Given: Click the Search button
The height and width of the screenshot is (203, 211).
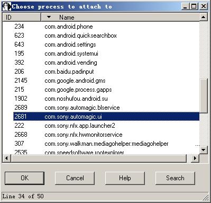Looking at the screenshot, I should 175,178.
